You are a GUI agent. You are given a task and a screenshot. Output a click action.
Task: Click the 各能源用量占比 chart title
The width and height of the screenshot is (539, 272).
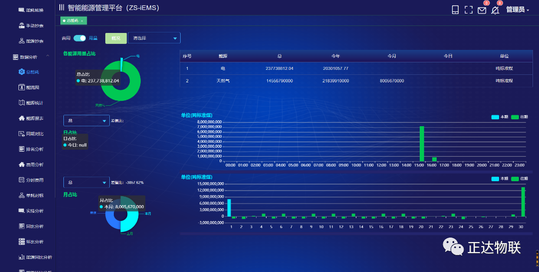pos(79,53)
